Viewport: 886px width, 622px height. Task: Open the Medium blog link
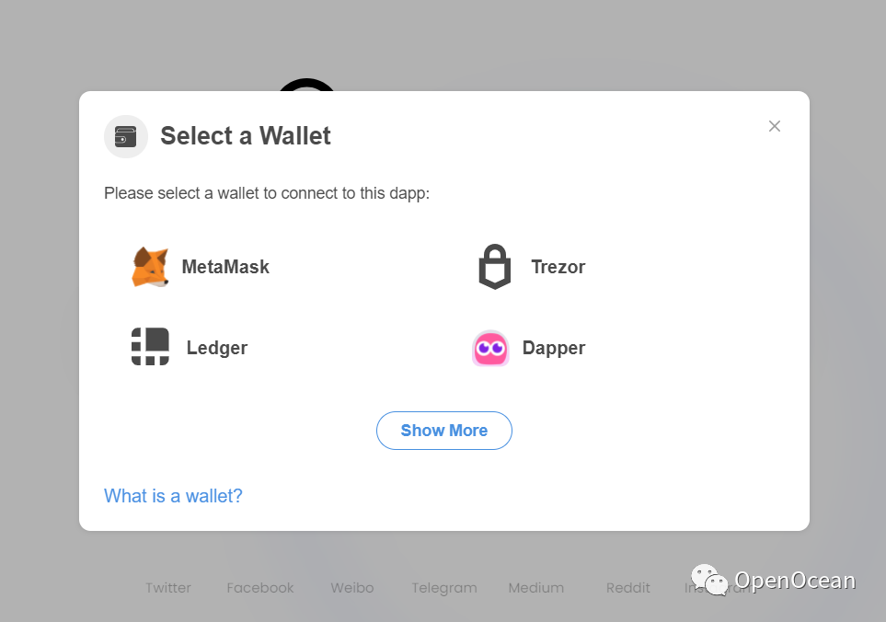pyautogui.click(x=535, y=587)
